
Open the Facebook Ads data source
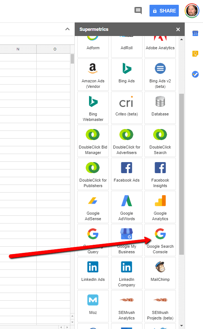[x=126, y=174]
